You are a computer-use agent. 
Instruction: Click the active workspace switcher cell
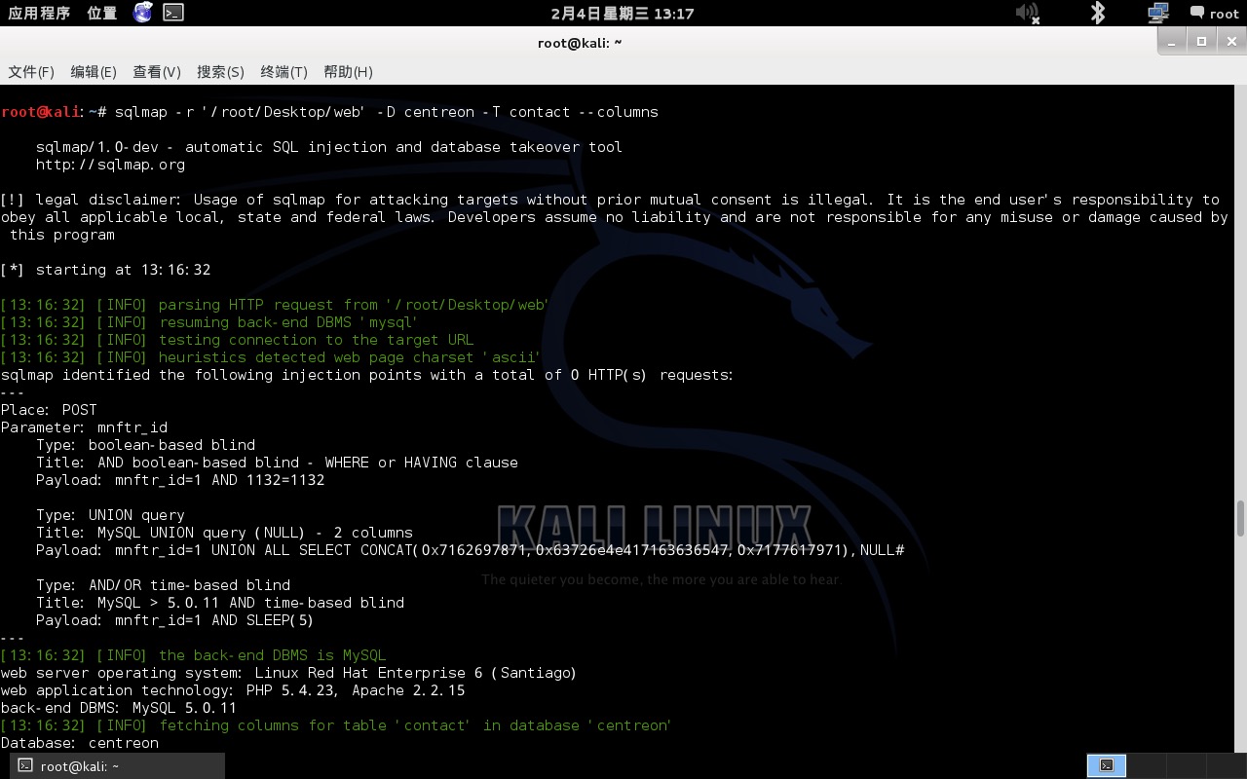coord(1106,765)
